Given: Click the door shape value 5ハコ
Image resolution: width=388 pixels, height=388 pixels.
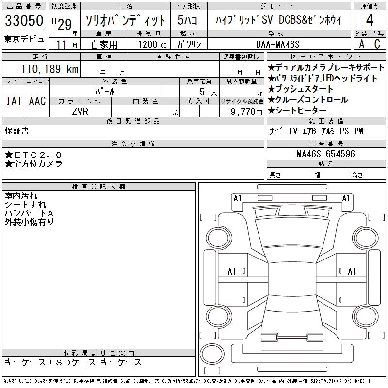Looking at the screenshot, I should click(x=188, y=20).
